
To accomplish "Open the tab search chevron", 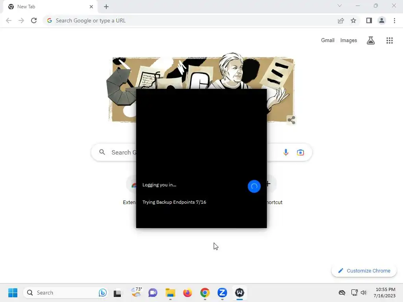I will [x=340, y=6].
